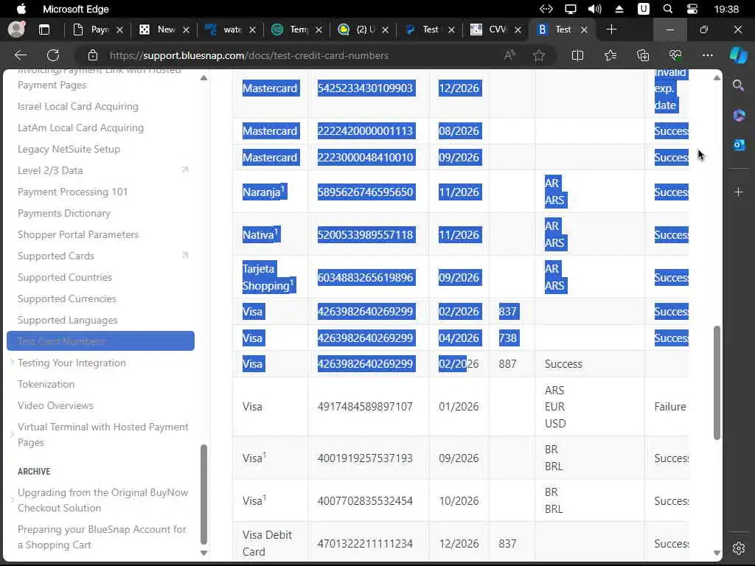Screen dimensions: 755x566
Task: Click the display icon in menu bar
Action: click(x=571, y=9)
